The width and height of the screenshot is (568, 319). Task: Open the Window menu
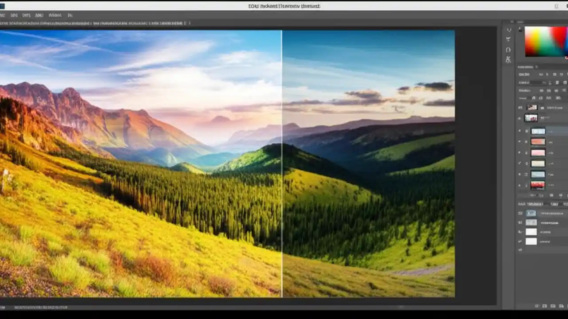coord(55,15)
